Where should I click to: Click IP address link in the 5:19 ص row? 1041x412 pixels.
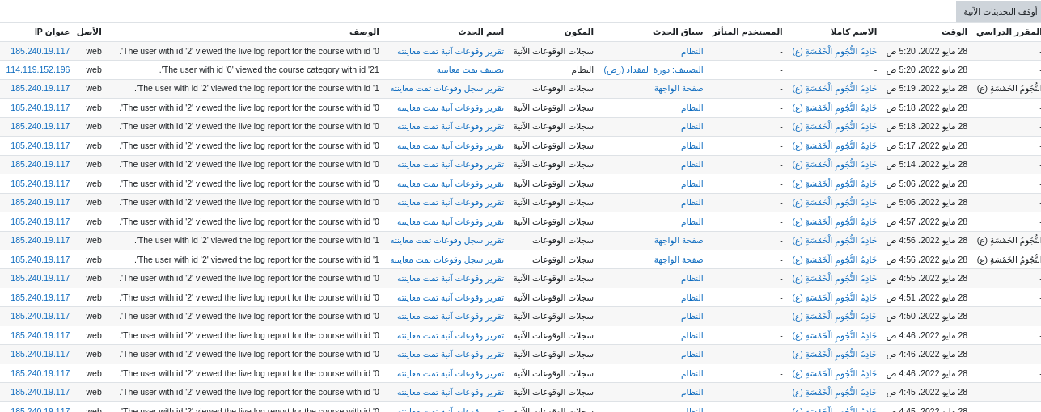pos(40,89)
